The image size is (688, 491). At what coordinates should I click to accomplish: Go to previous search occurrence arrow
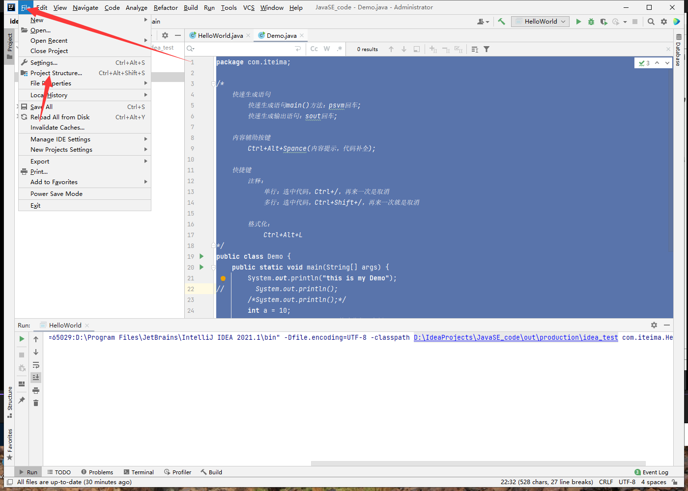pyautogui.click(x=391, y=49)
